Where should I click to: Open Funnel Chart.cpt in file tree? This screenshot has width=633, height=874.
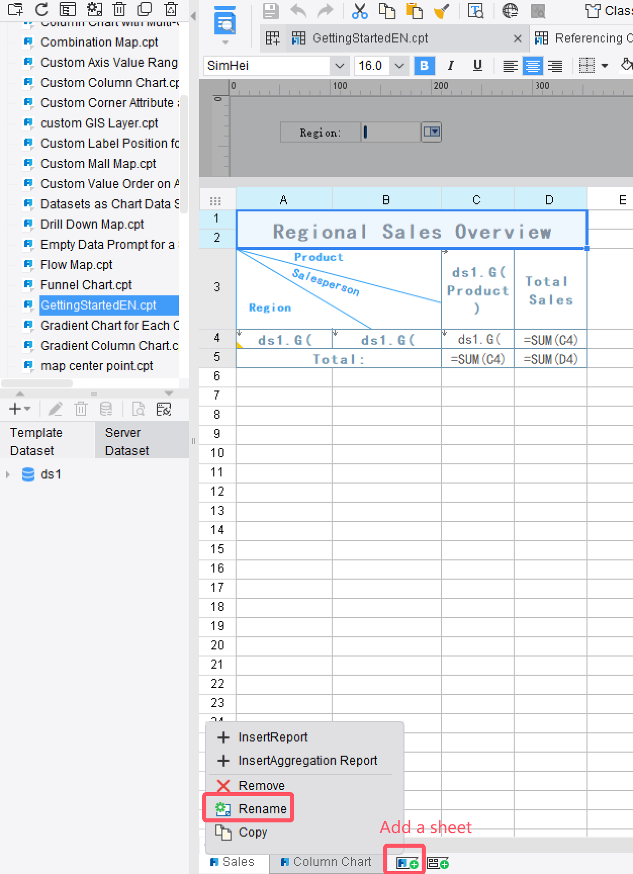(x=86, y=285)
